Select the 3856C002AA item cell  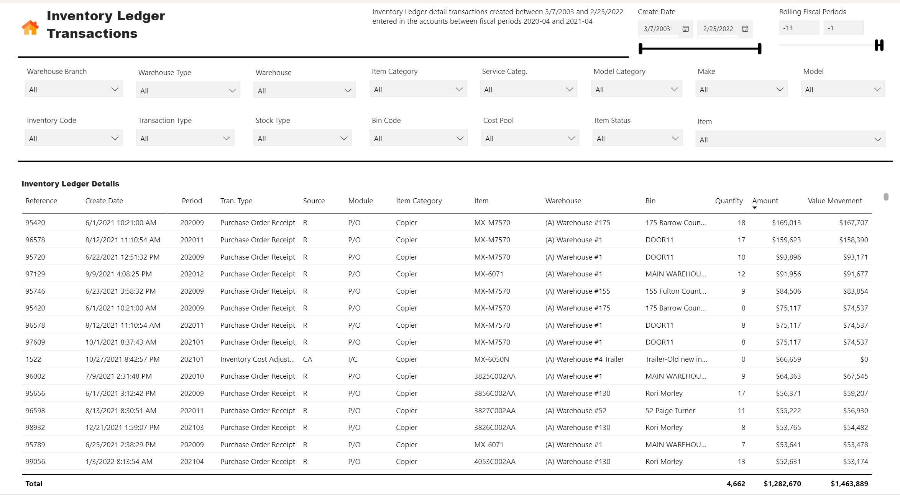click(494, 393)
